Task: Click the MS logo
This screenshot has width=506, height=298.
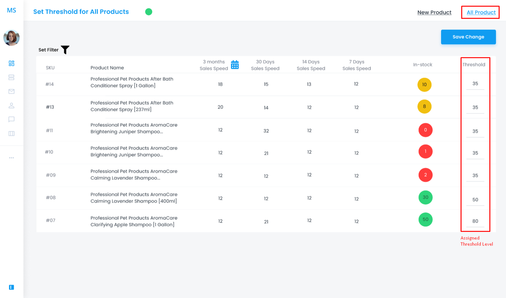Action: (11, 10)
